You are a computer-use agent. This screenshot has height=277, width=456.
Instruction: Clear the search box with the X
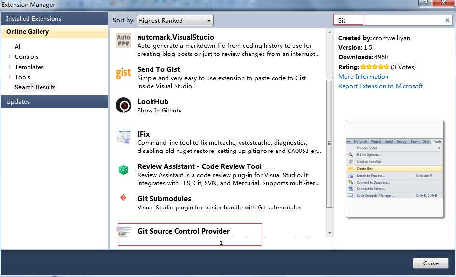coord(447,20)
